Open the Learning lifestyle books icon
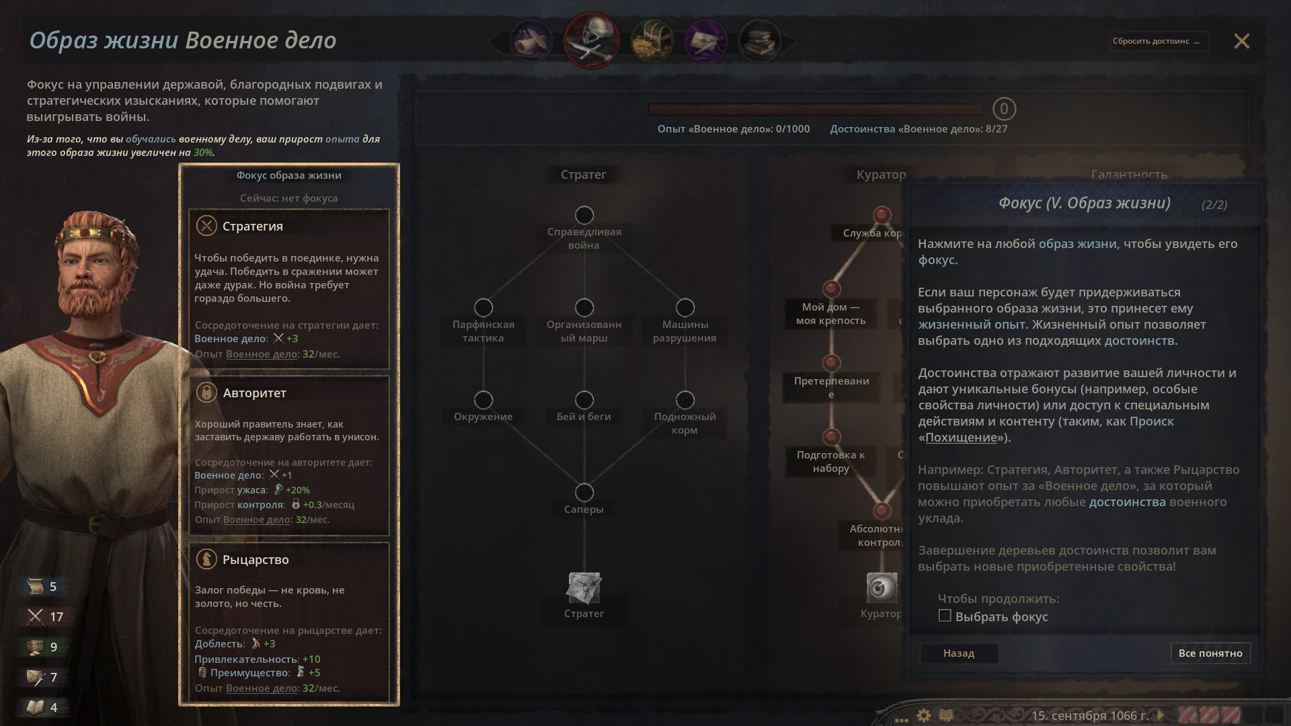The image size is (1291, 726). 760,41
